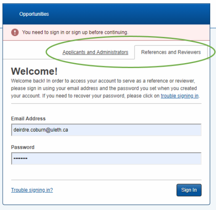Click the red exclamation alert icon
The height and width of the screenshot is (210, 216).
pos(15,32)
